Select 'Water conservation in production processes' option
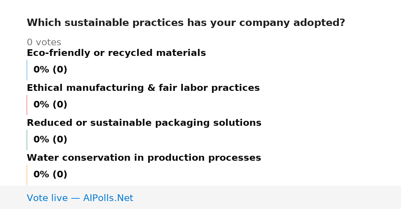This screenshot has width=401, height=209. 144,158
